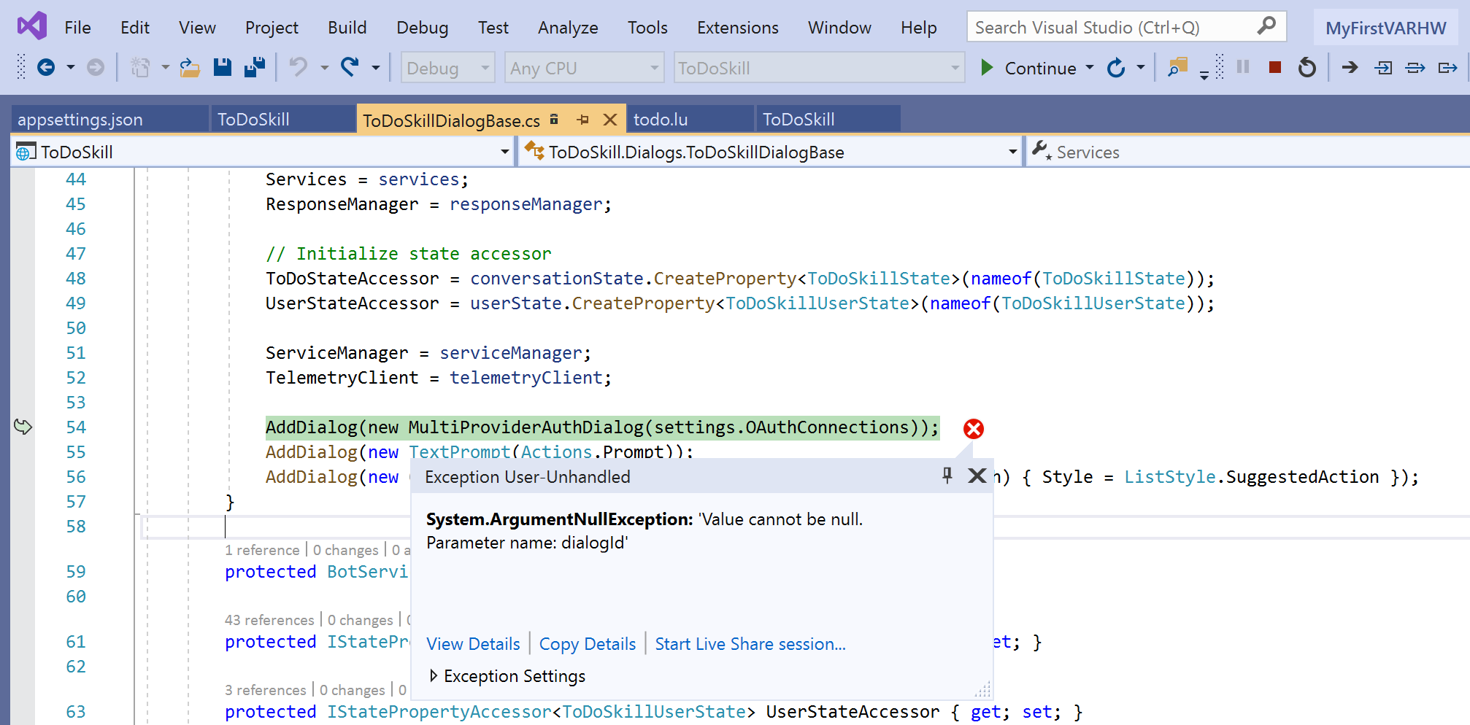Open a file using the Open File icon

[190, 67]
